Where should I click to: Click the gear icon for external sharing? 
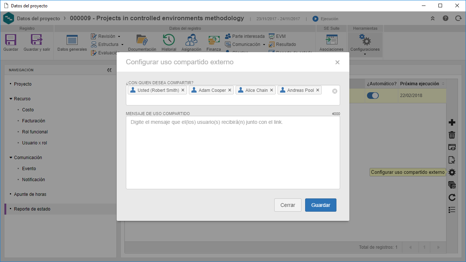452,172
